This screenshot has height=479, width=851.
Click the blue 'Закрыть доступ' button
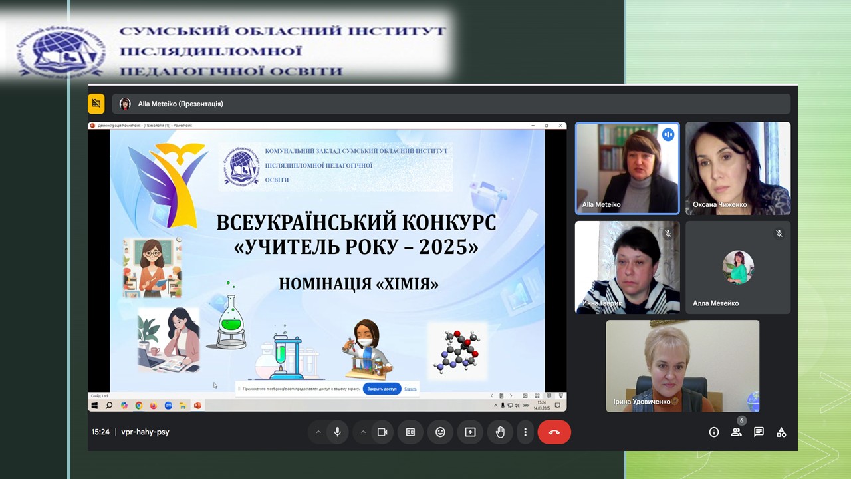tap(382, 389)
